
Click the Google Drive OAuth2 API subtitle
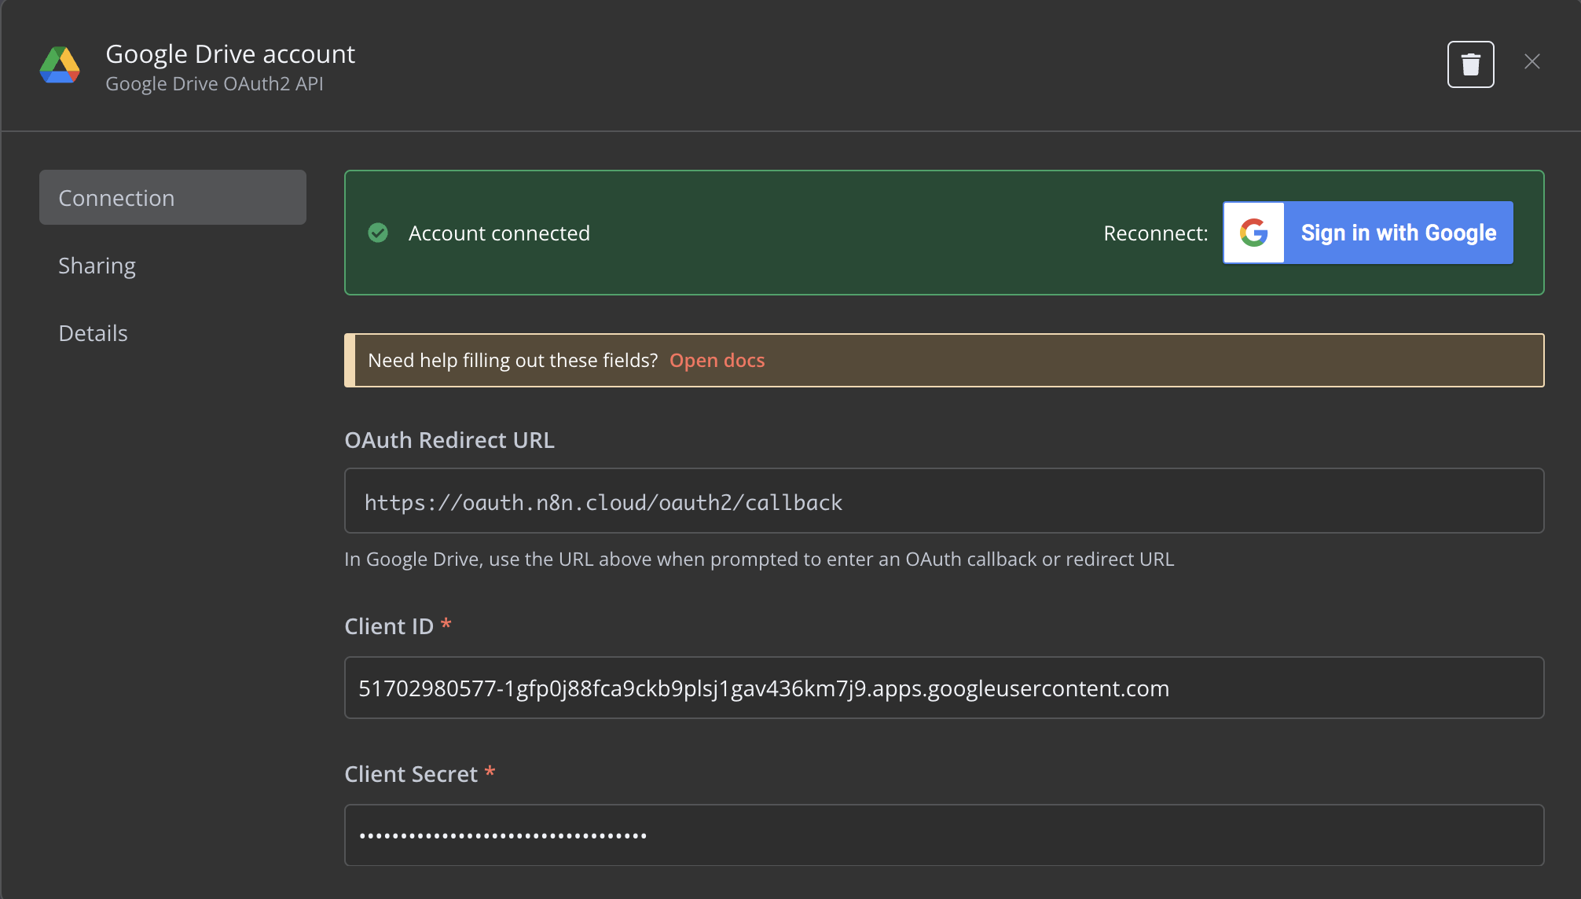(x=215, y=83)
